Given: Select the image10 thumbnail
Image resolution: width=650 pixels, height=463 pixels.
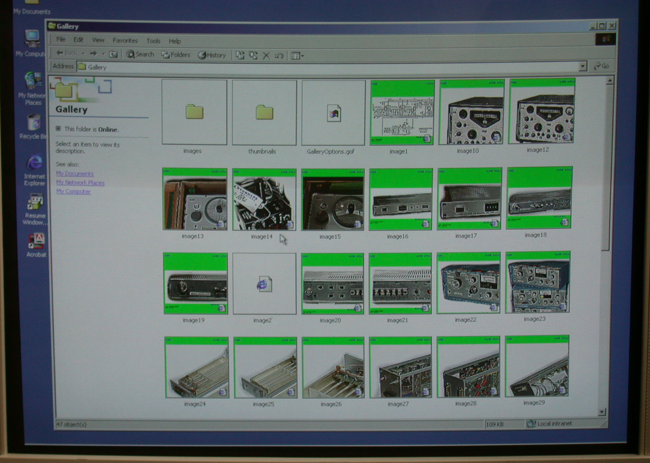Looking at the screenshot, I should pos(471,112).
